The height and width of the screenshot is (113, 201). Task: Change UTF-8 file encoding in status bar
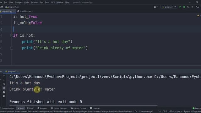(x=171, y=111)
